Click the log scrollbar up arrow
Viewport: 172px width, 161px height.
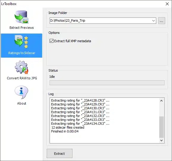162,101
